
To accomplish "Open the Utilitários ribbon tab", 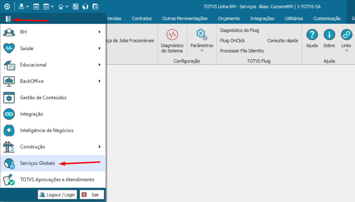I will pos(294,19).
